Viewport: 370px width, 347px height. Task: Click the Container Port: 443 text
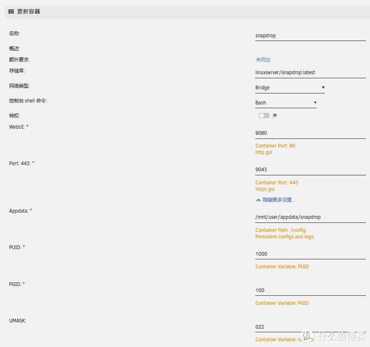tap(277, 183)
